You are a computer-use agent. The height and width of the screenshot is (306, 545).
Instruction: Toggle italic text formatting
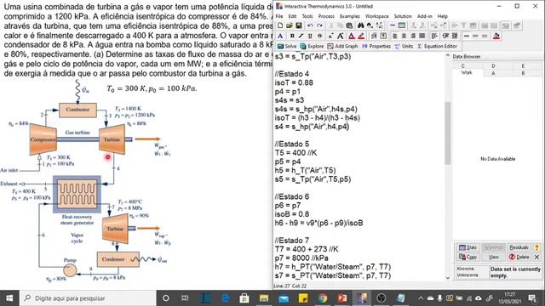pyautogui.click(x=301, y=36)
